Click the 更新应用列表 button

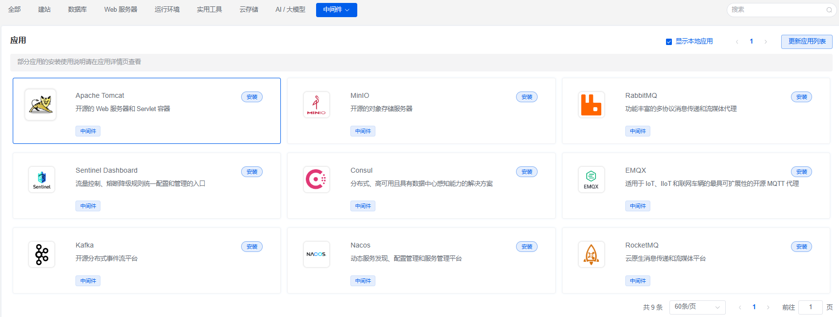pyautogui.click(x=807, y=42)
